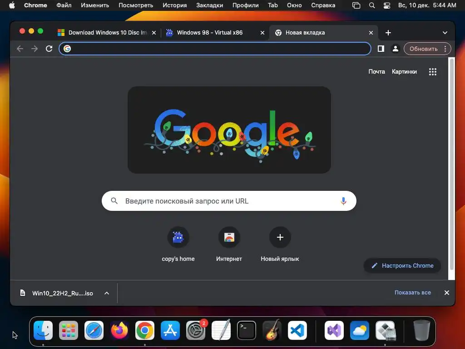Open the Профили menu
This screenshot has width=465, height=349.
[246, 5]
